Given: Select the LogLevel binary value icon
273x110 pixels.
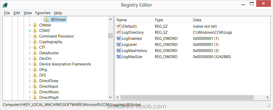Looking at the screenshot, I should coord(119,44).
